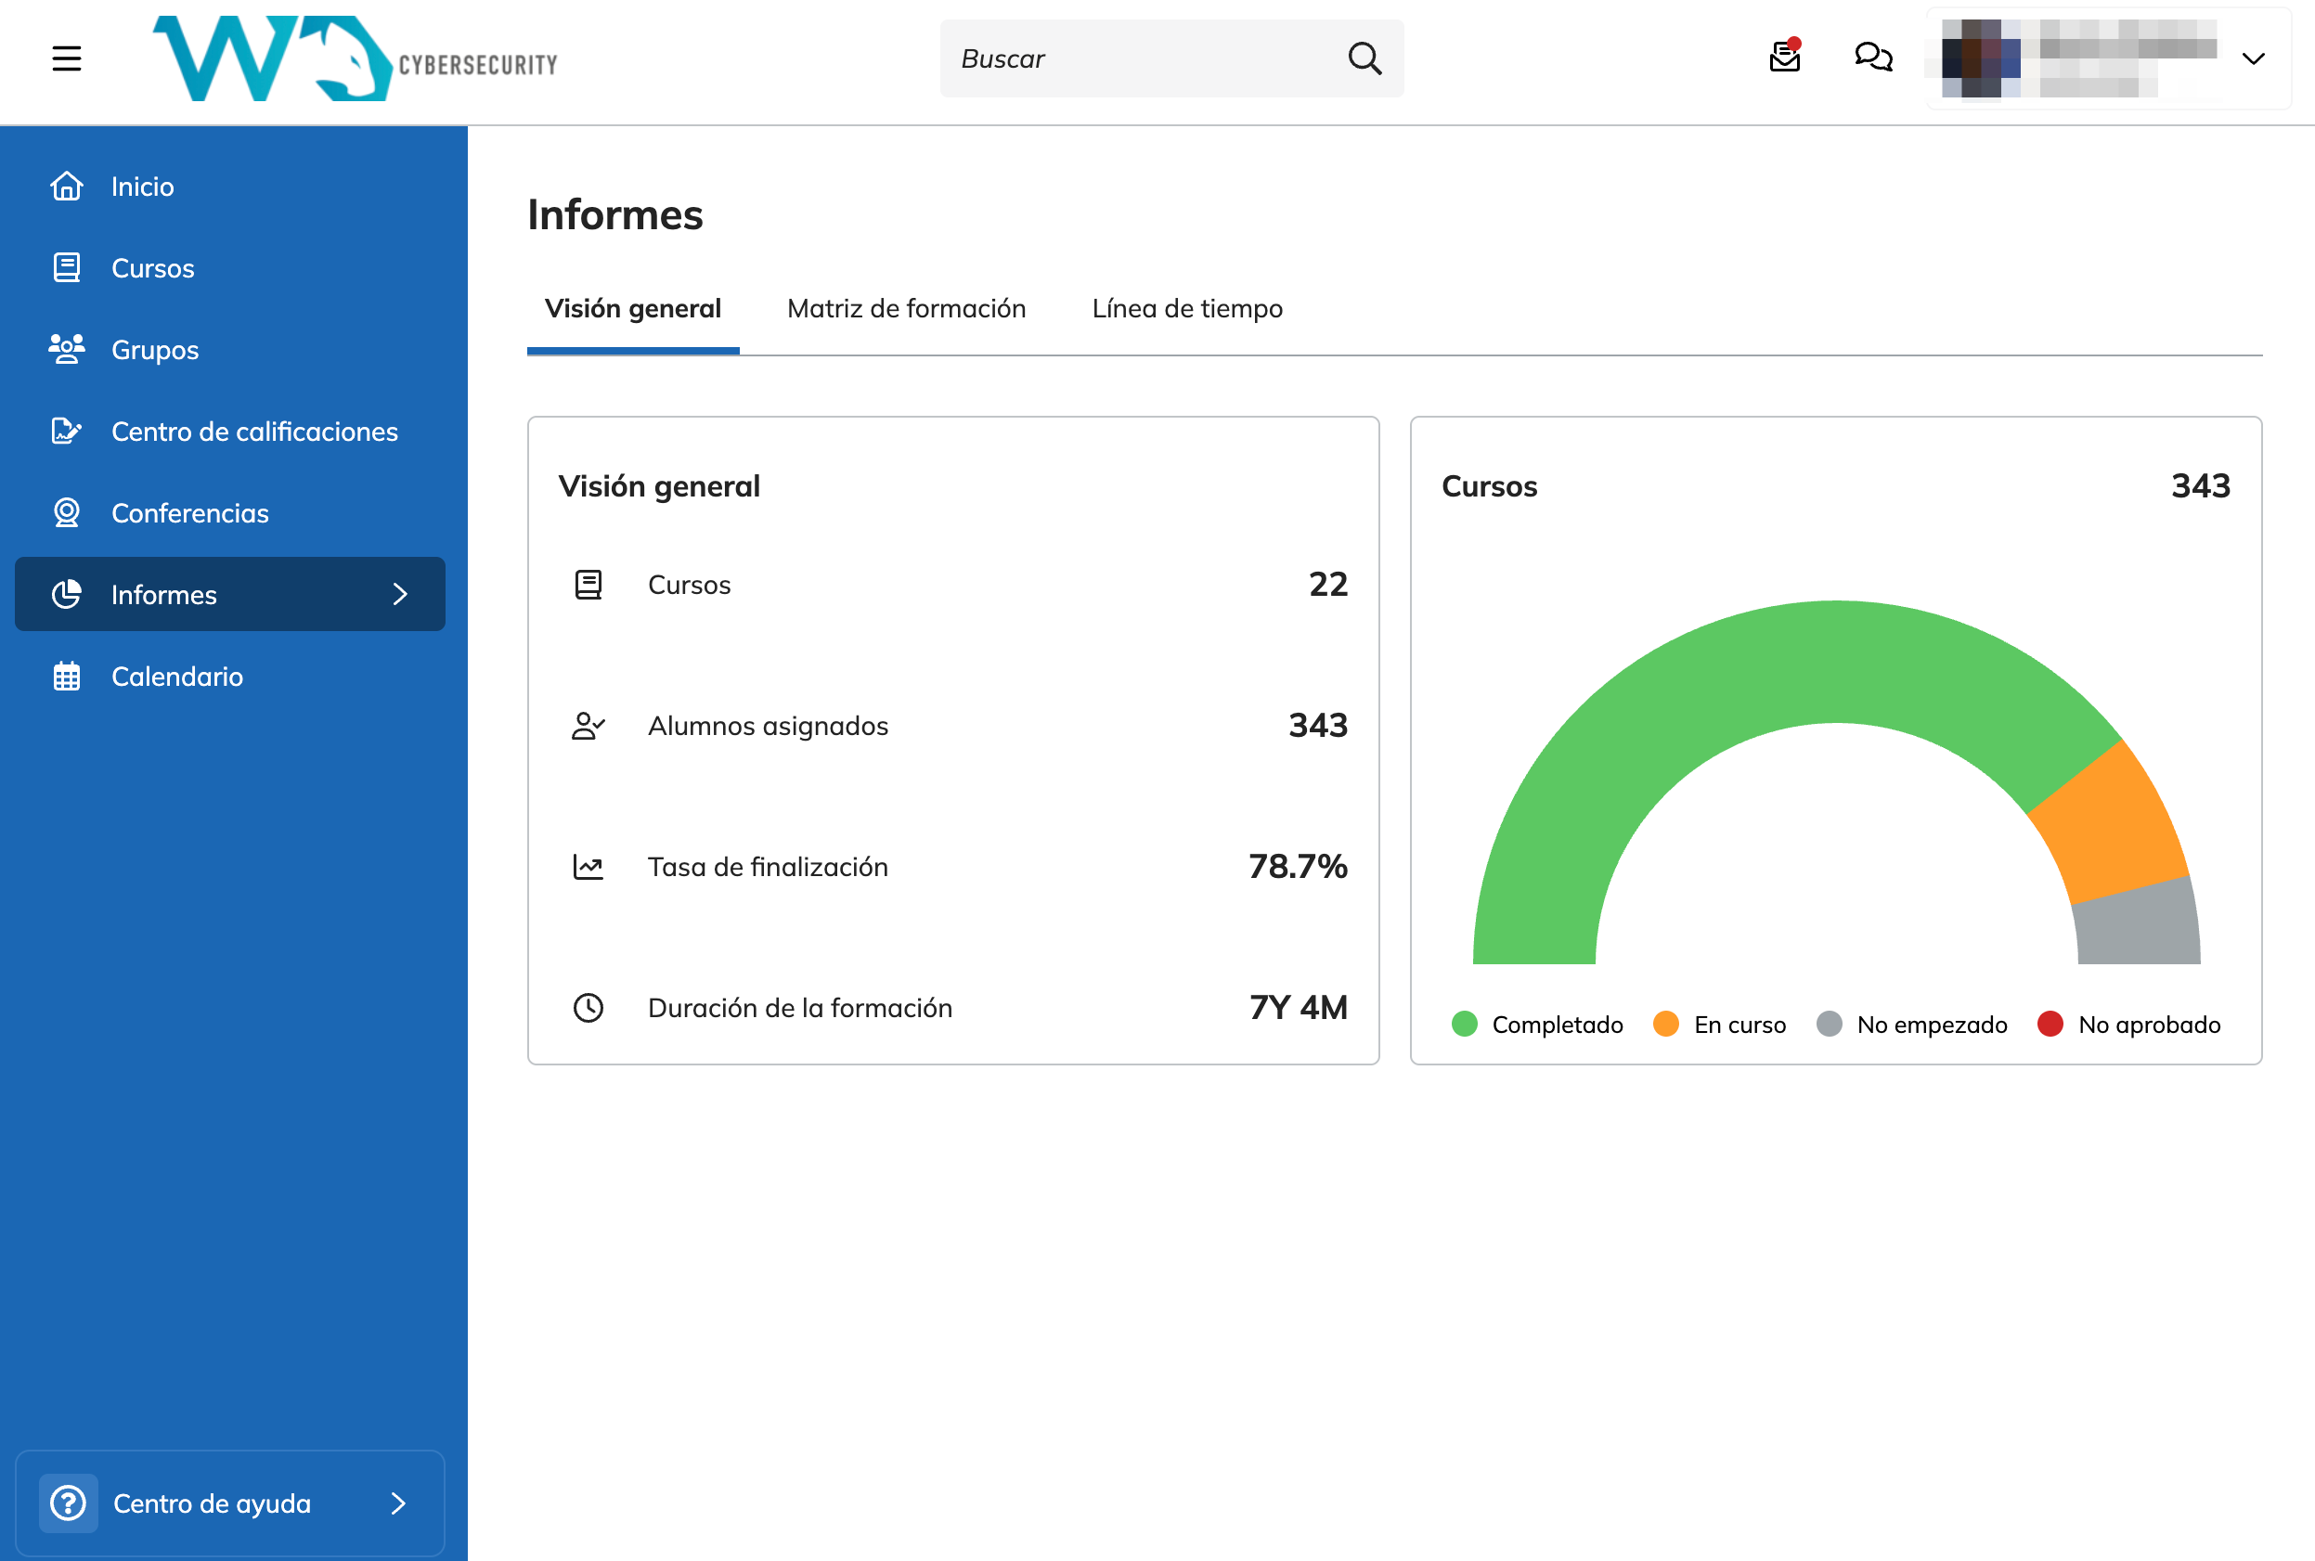Click the Informes page heading
Screen dimensions: 2315x1561
(615, 215)
